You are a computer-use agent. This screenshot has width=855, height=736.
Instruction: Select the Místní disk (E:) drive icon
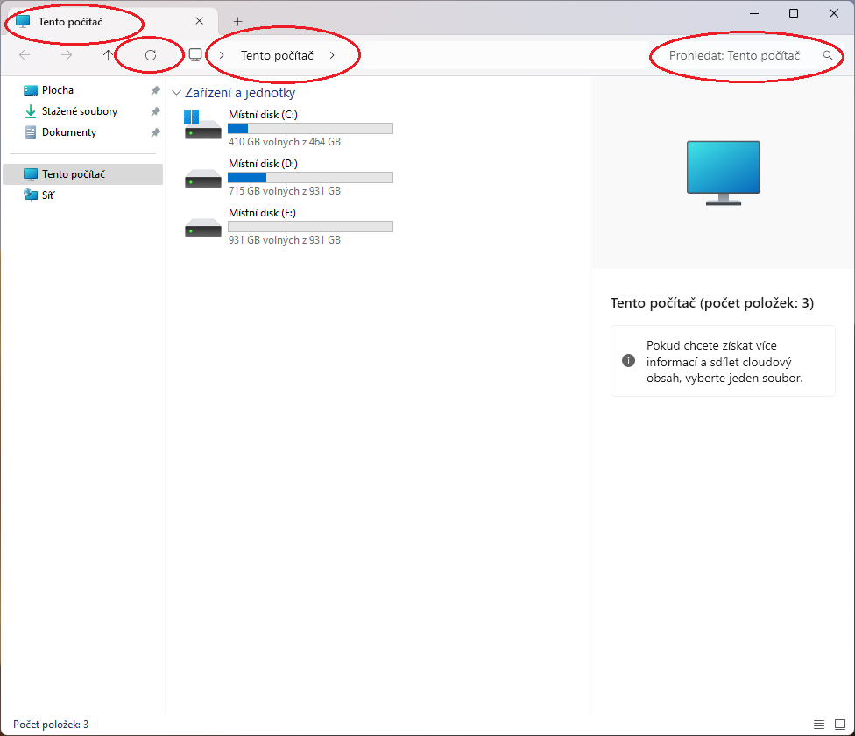[203, 227]
